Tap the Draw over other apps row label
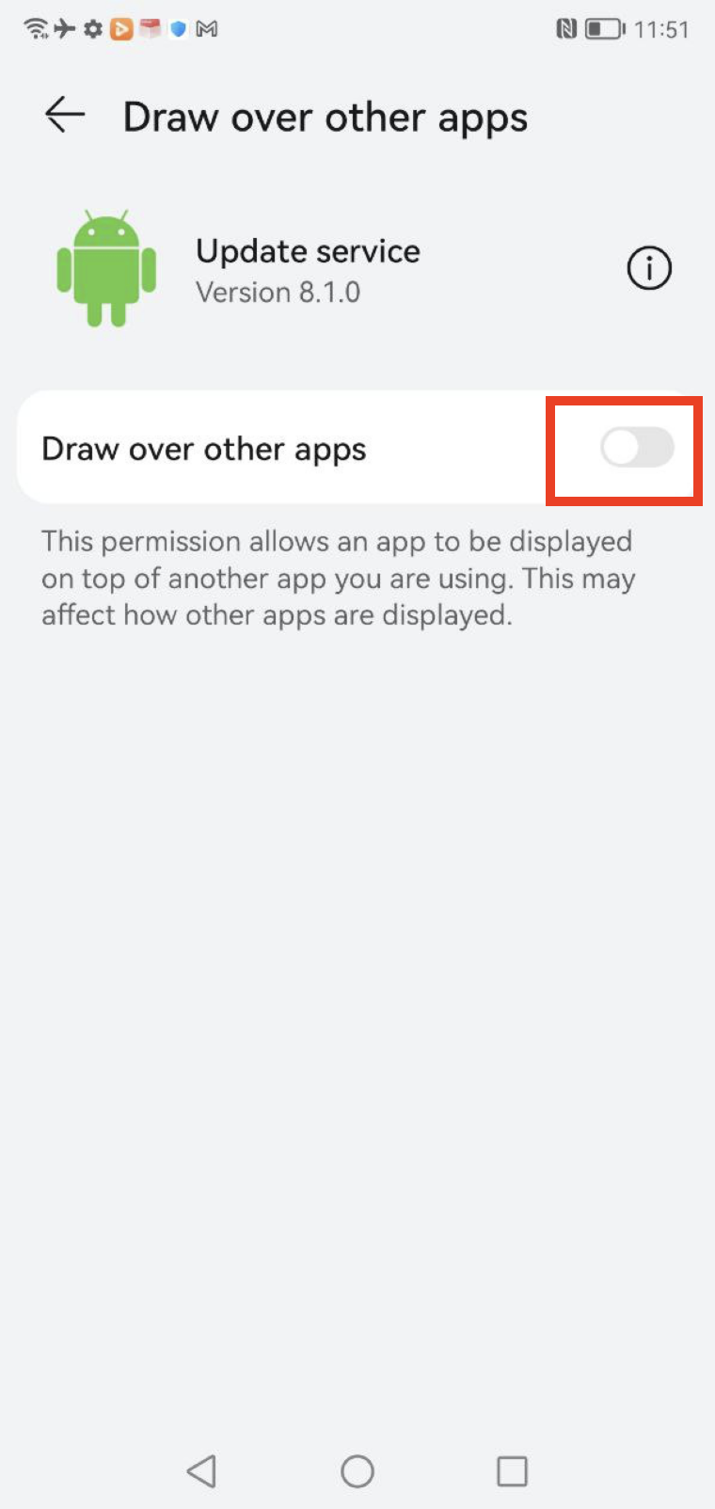The width and height of the screenshot is (715, 1509). point(204,449)
